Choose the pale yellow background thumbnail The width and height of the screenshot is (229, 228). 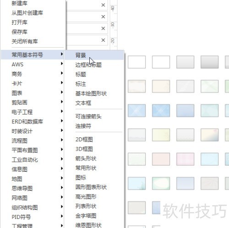(161, 135)
